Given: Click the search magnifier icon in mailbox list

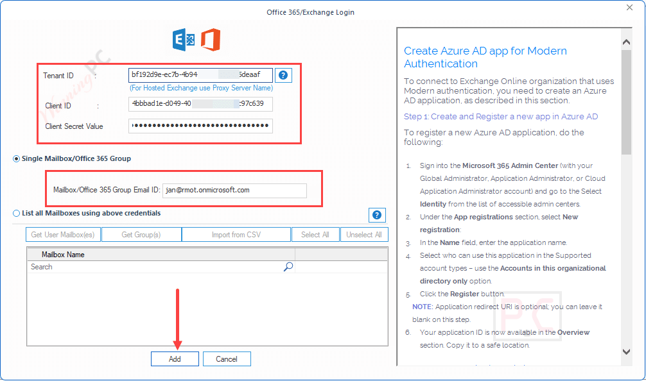Looking at the screenshot, I should (288, 267).
